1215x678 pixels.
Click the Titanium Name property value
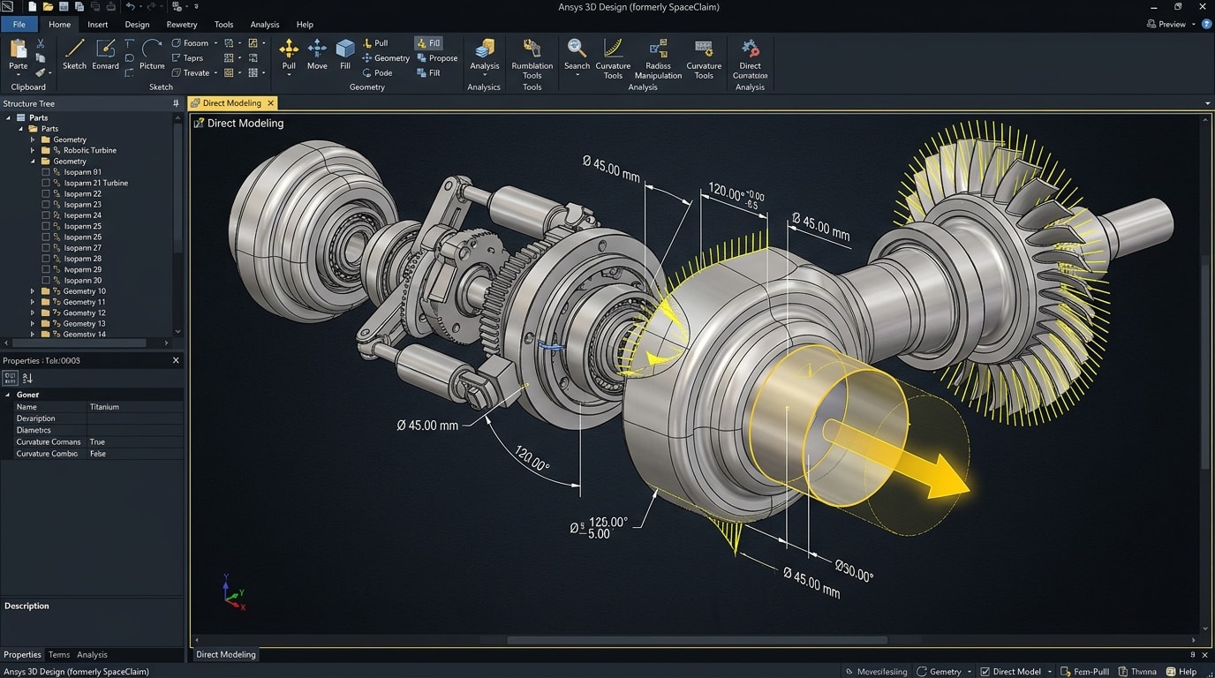pyautogui.click(x=104, y=407)
